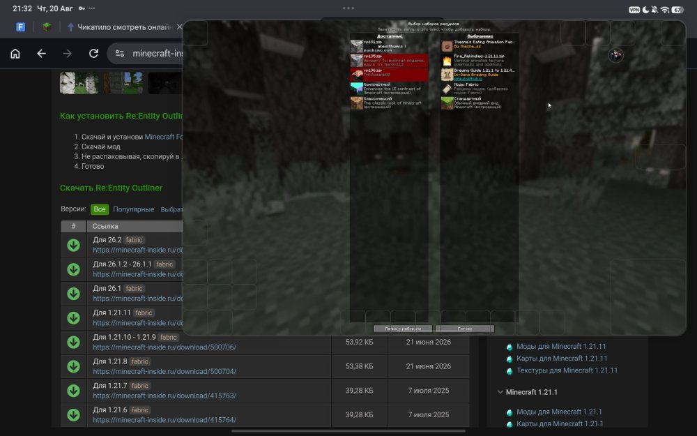The image size is (697, 436).
Task: Download icon for version 1.21.11
Action: pos(73,317)
